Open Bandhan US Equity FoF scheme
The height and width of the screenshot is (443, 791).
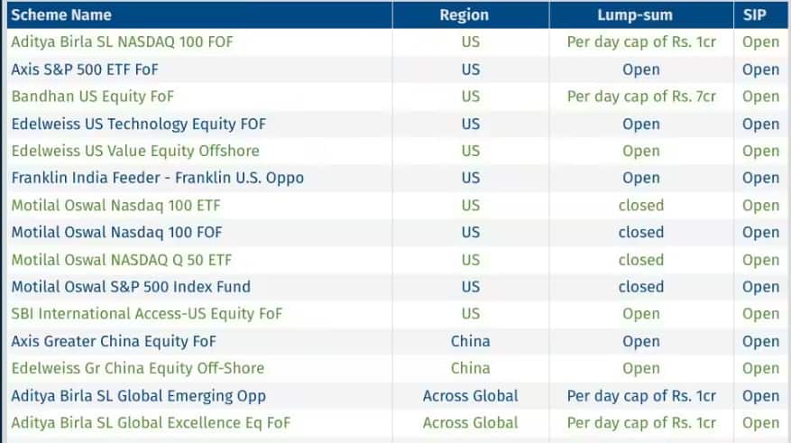[x=93, y=97]
